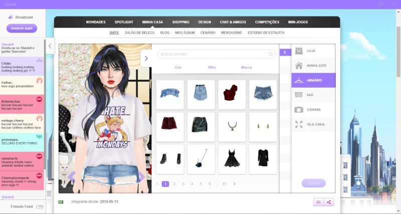This screenshot has width=401, height=214.
Task: Click the Anuncie aqui! button
Action: 22,28
